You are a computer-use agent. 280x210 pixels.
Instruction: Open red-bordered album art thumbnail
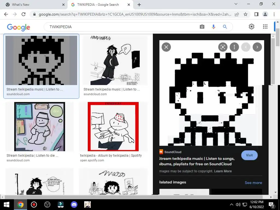pos(113,127)
